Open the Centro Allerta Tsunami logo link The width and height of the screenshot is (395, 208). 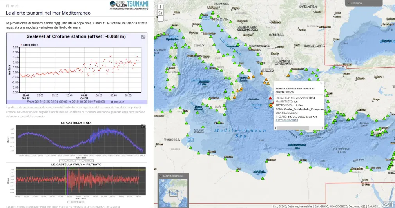click(x=129, y=5)
